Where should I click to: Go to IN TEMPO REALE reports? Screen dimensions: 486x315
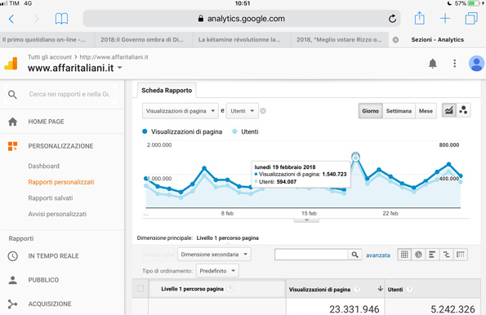pyautogui.click(x=53, y=256)
